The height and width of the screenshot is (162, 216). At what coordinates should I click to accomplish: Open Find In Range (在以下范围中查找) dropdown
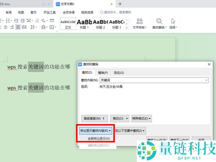130,131
